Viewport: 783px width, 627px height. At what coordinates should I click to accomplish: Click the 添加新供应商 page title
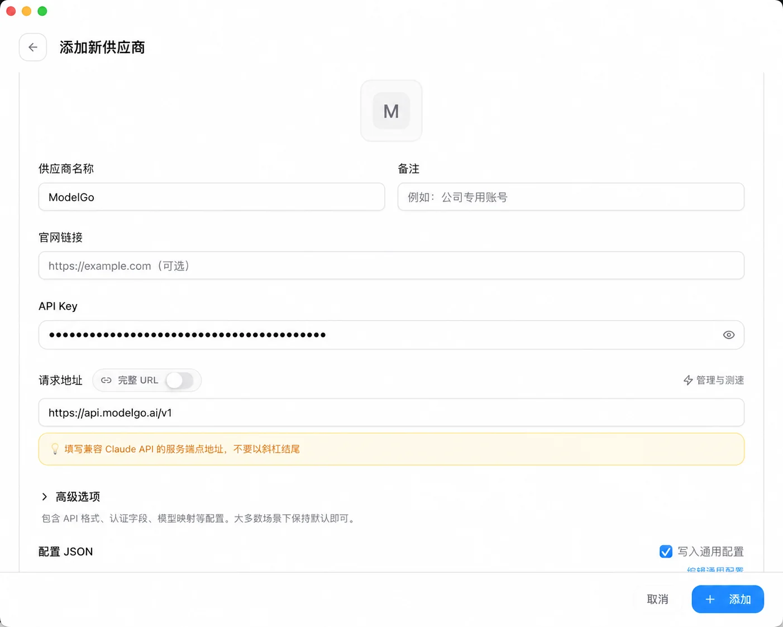[102, 47]
